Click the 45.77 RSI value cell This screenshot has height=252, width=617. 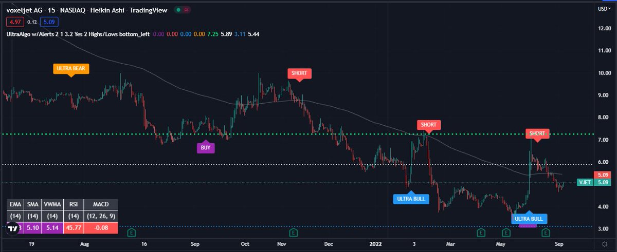pyautogui.click(x=74, y=228)
